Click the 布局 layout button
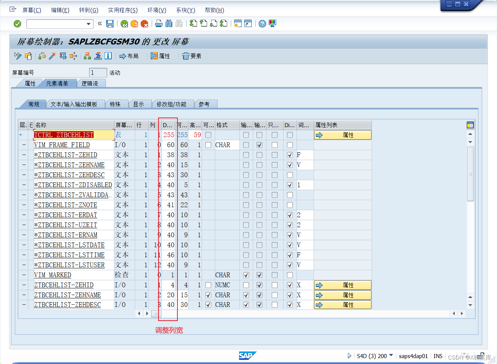Image resolution: width=497 pixels, height=364 pixels. coord(129,56)
